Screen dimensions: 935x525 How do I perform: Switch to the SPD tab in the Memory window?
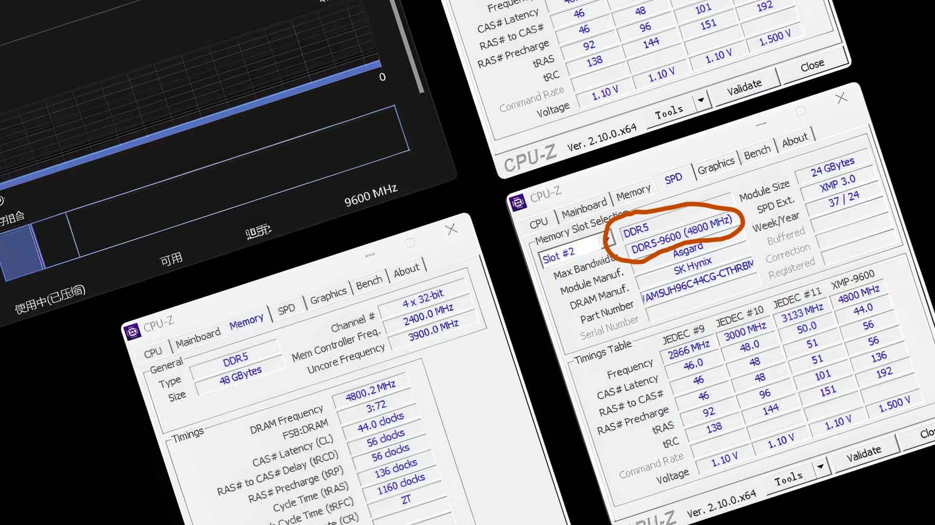[x=286, y=309]
